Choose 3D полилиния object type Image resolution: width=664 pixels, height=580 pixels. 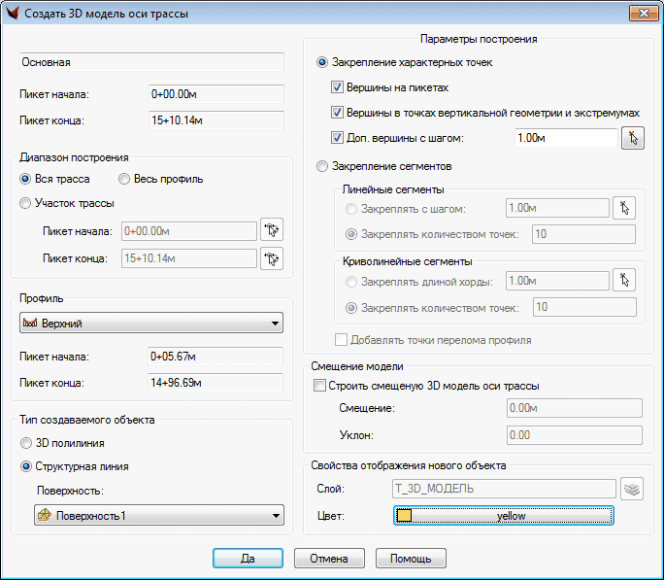[25, 443]
